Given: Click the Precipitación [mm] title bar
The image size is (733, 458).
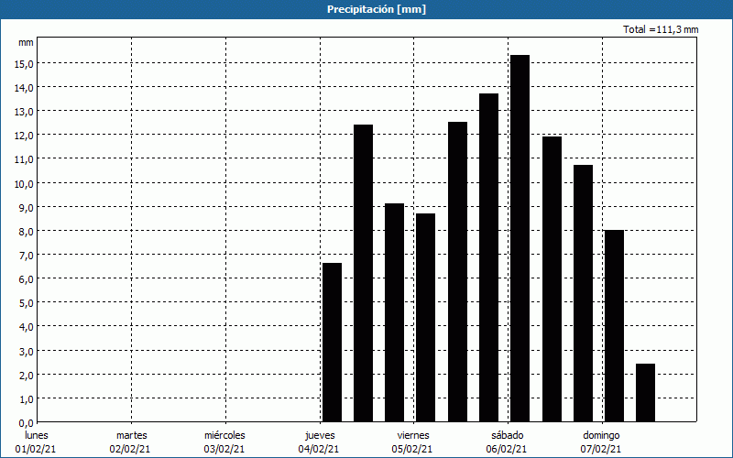Looking at the screenshot, I should pyautogui.click(x=366, y=9).
